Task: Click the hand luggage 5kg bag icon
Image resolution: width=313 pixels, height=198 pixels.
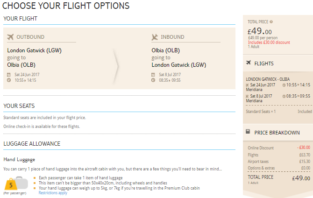Action: coord(16,183)
